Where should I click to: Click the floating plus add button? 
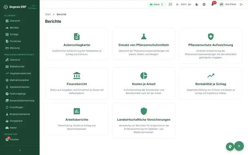[239, 146]
